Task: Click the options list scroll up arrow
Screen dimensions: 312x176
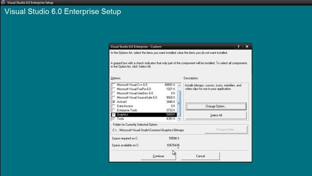Action: 179,85
